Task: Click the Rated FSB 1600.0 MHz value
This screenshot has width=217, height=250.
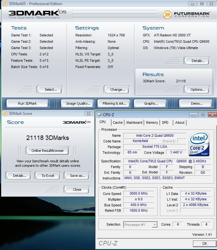Action: tap(138, 210)
